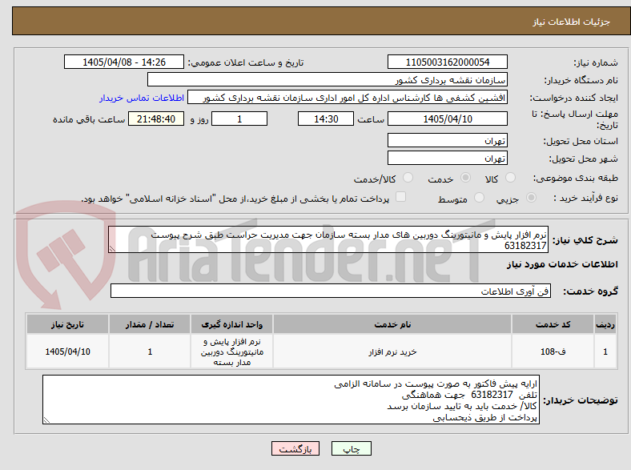
Task: Click the ساعت باقی مانده label
Action: pyautogui.click(x=89, y=119)
